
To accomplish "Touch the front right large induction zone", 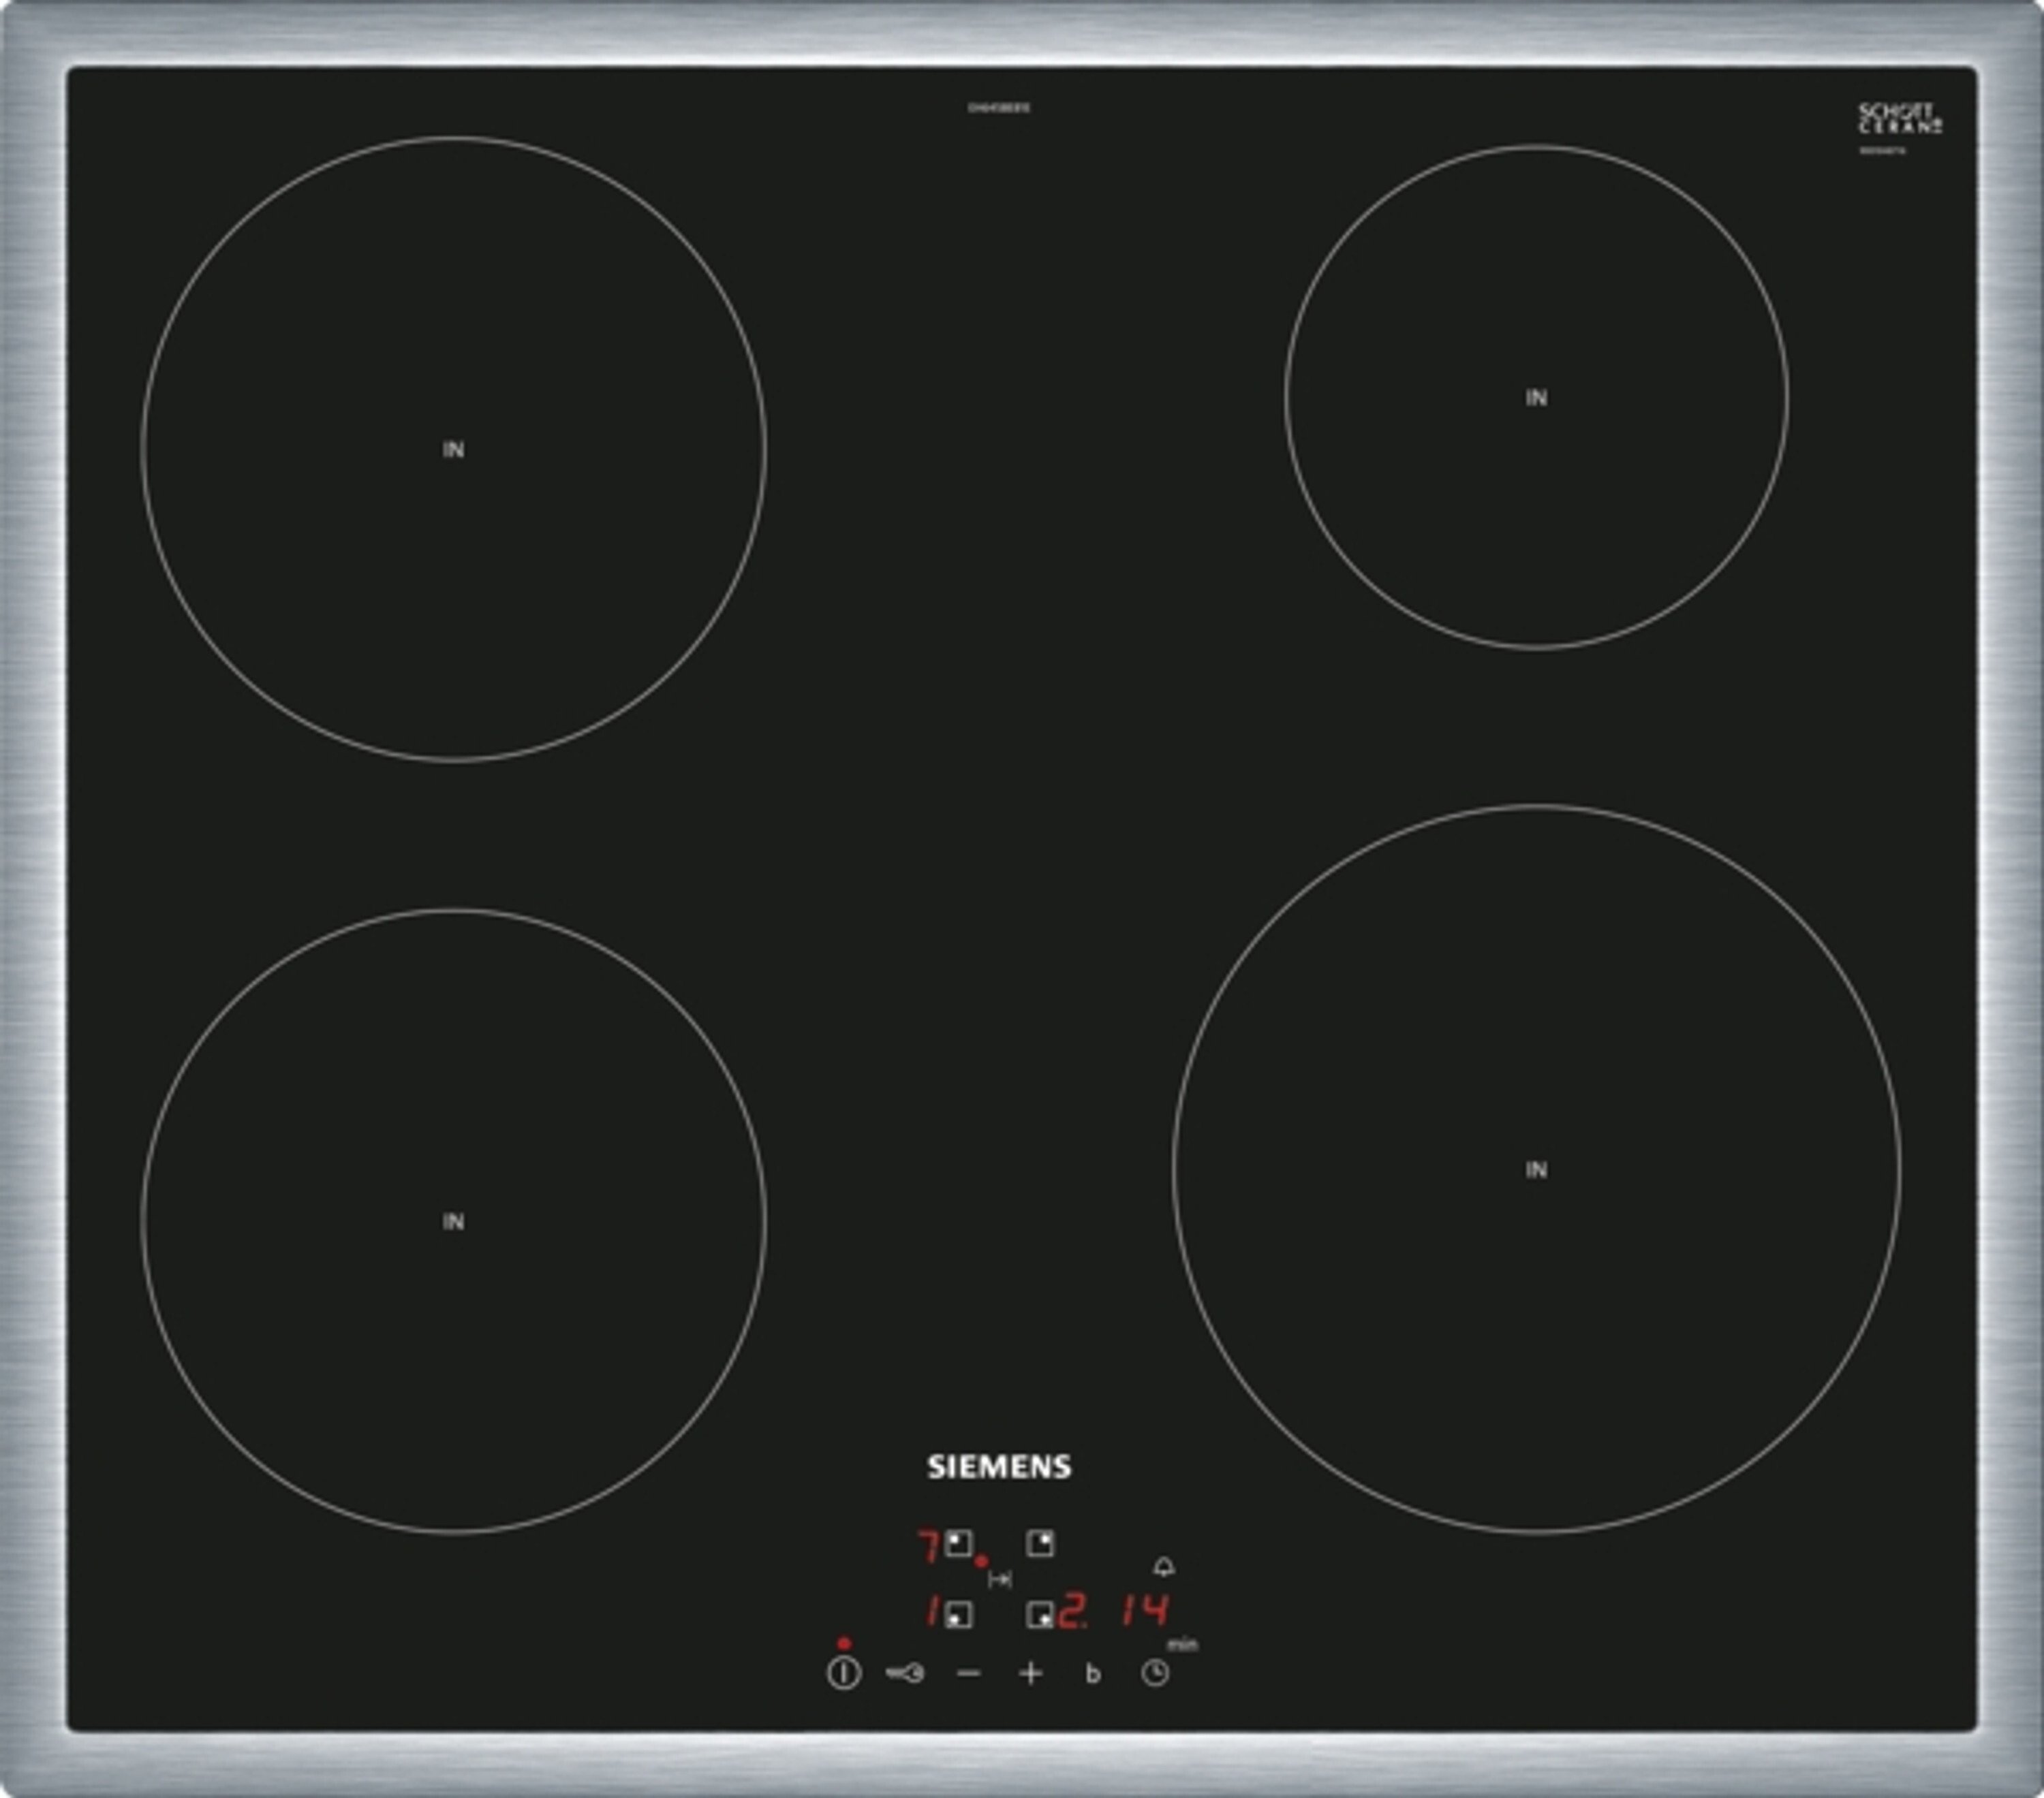I will tap(1536, 1169).
